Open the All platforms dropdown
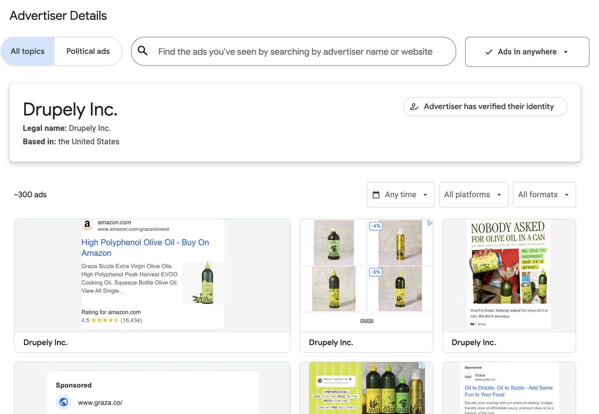 tap(473, 194)
